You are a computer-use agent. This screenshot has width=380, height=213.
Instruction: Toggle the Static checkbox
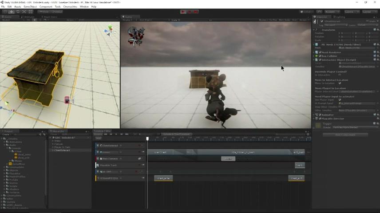click(368, 21)
